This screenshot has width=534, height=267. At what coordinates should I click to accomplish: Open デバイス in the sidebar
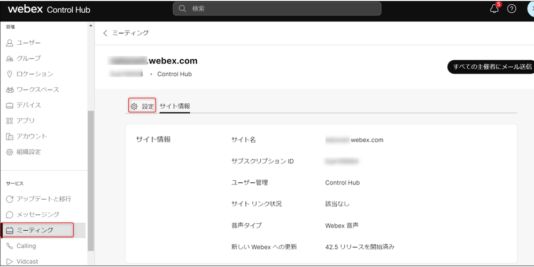point(29,106)
